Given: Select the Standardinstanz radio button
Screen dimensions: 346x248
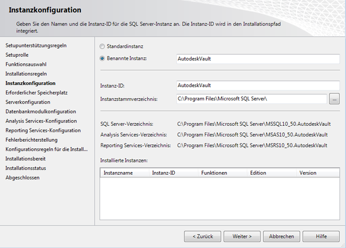Looking at the screenshot, I should [x=102, y=47].
